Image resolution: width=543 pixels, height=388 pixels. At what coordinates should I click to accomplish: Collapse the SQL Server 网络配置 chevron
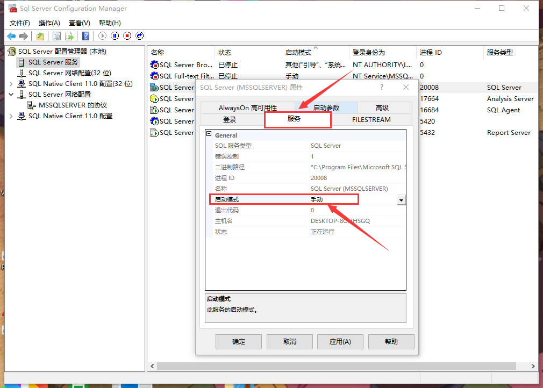tap(11, 95)
